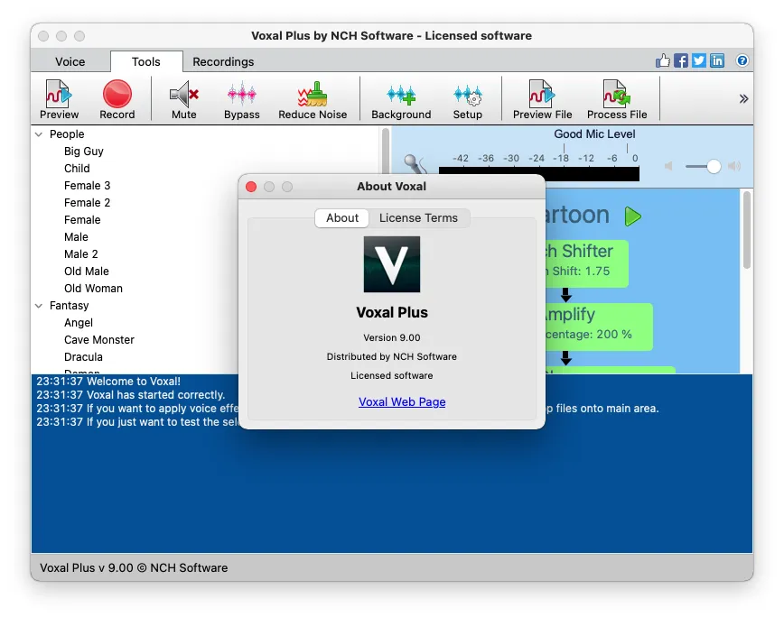
Task: Select the Big Guy voice
Action: click(83, 152)
